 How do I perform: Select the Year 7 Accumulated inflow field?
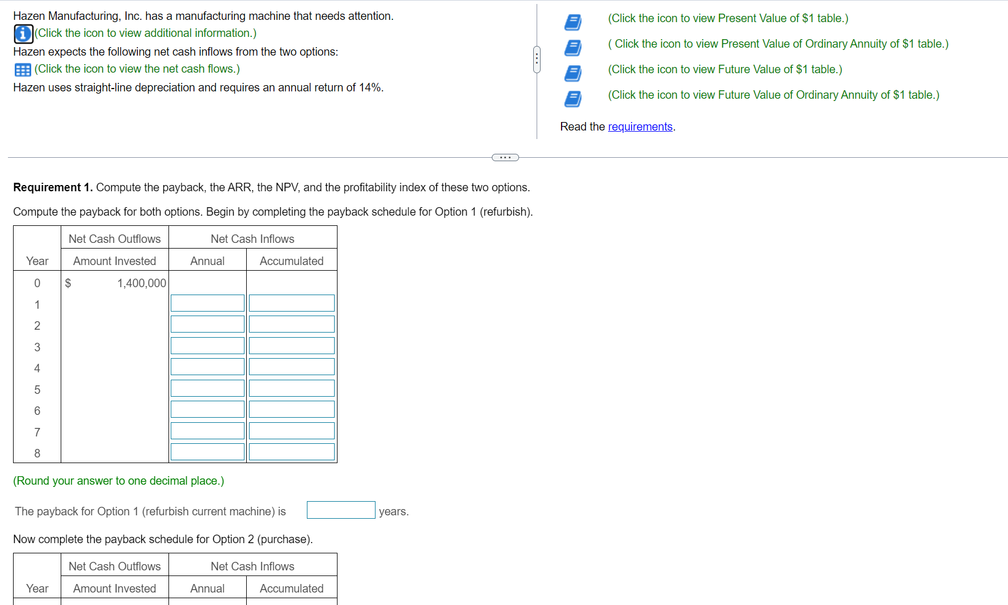(x=292, y=431)
